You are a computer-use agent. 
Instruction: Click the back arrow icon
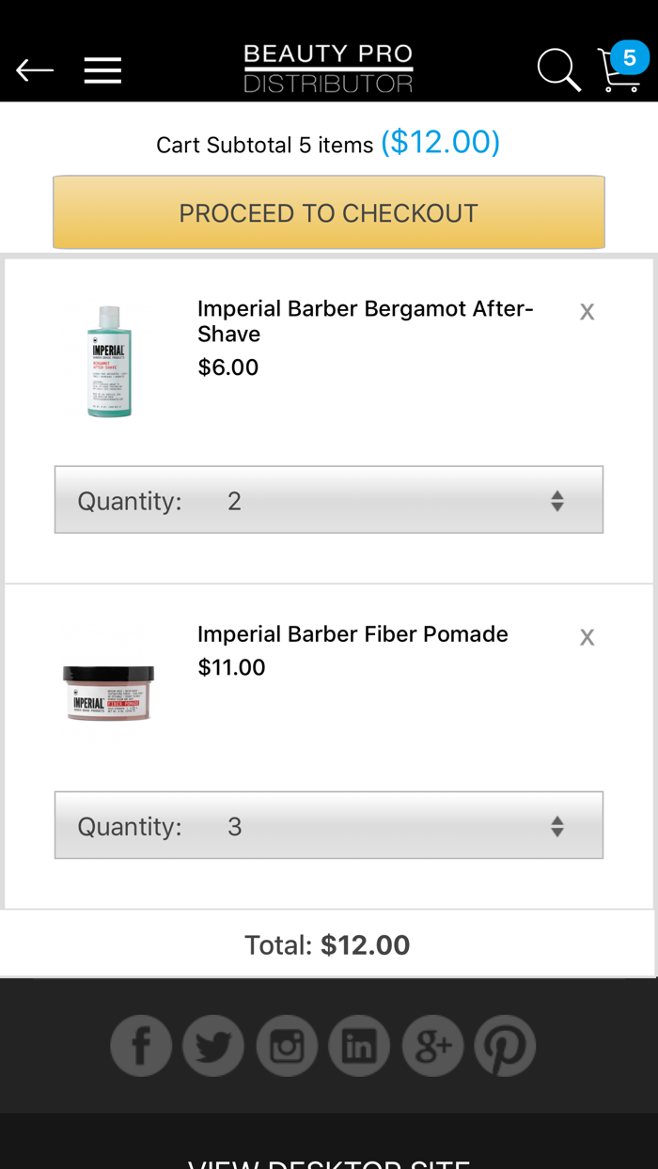(x=35, y=69)
